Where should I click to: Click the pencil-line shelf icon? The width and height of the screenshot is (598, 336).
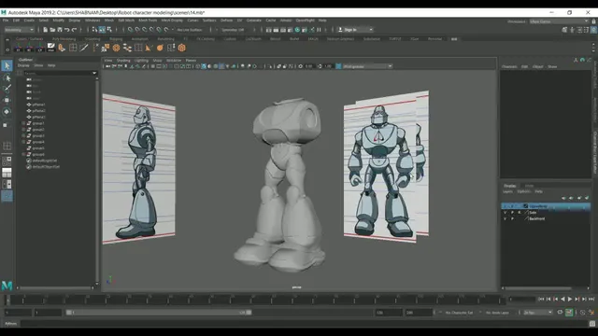point(84,48)
